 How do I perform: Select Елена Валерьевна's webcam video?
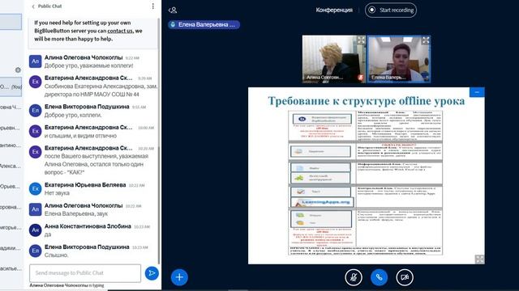(x=399, y=59)
